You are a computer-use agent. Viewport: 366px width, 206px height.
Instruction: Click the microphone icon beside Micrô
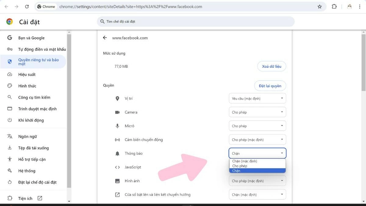(117, 126)
